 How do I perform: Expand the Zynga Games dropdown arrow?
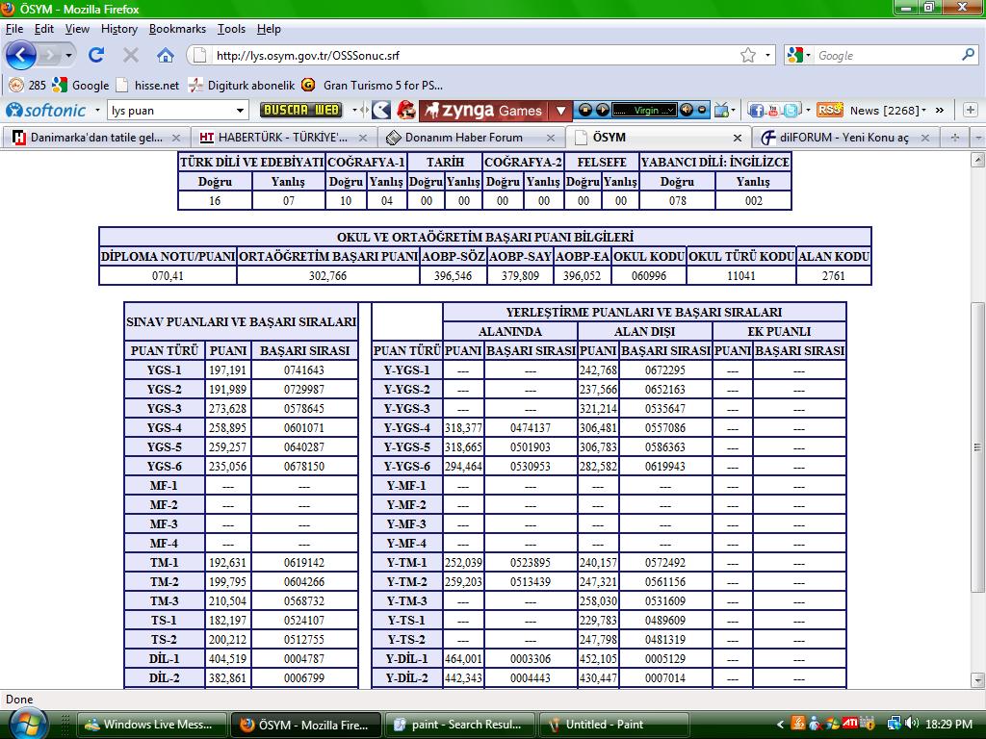[x=562, y=110]
